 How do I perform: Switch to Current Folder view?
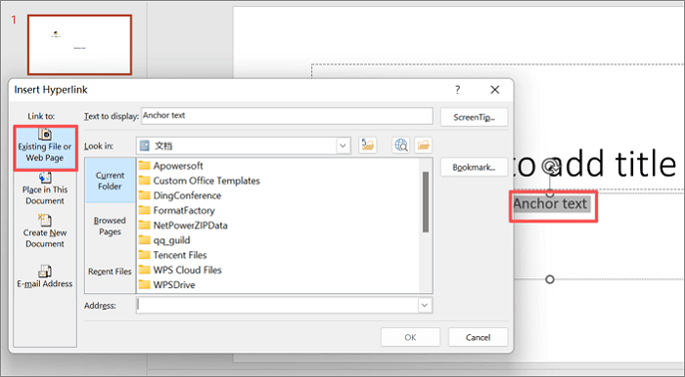pyautogui.click(x=110, y=181)
